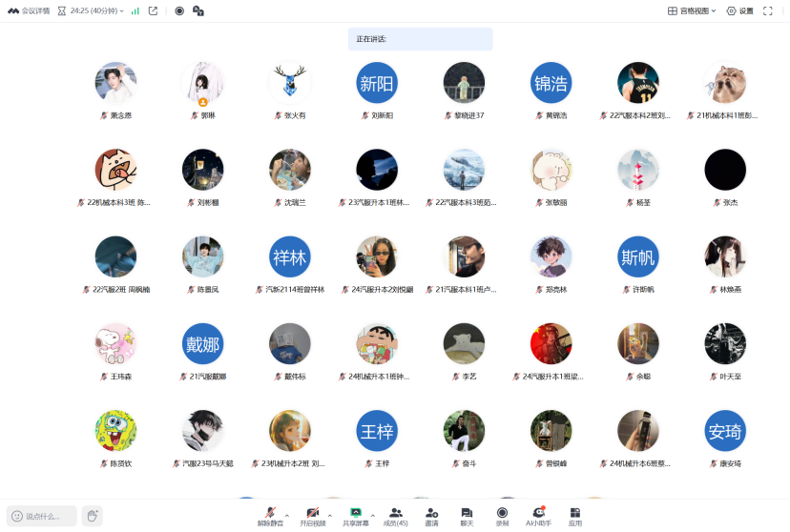Open the 应用 apps icon
The height and width of the screenshot is (532, 790).
click(x=574, y=516)
